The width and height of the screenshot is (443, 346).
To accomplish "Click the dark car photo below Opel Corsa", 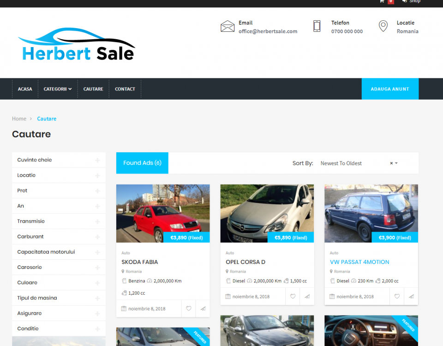I will coord(267,330).
